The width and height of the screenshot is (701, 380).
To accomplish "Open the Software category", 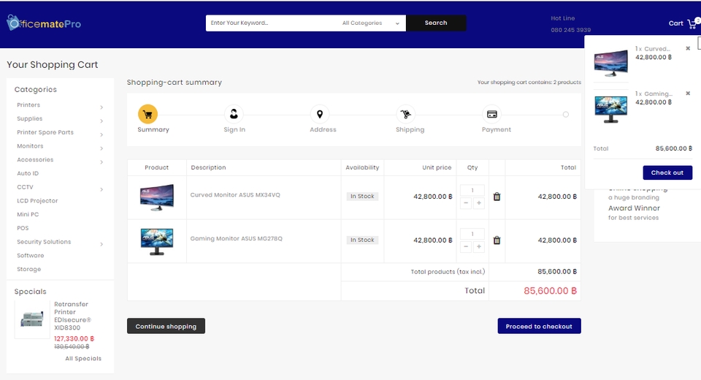I will [31, 255].
